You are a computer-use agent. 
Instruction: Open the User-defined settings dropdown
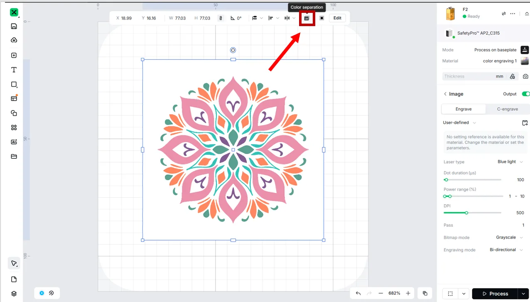459,123
